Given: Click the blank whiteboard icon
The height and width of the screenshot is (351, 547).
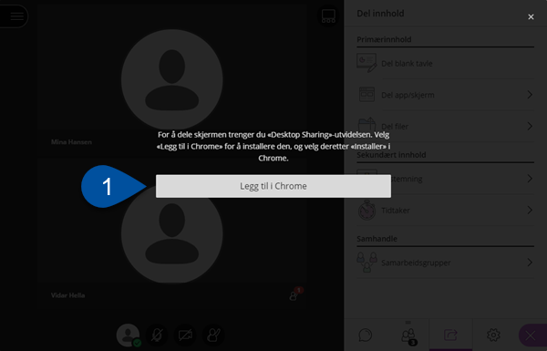Looking at the screenshot, I should click(x=366, y=63).
